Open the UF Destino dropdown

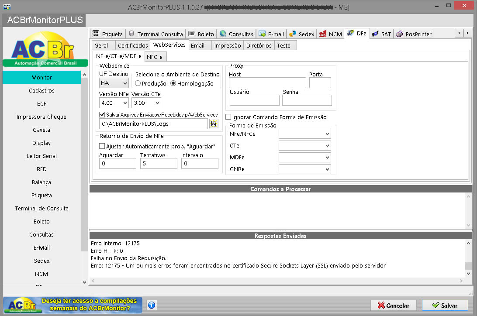click(x=114, y=83)
